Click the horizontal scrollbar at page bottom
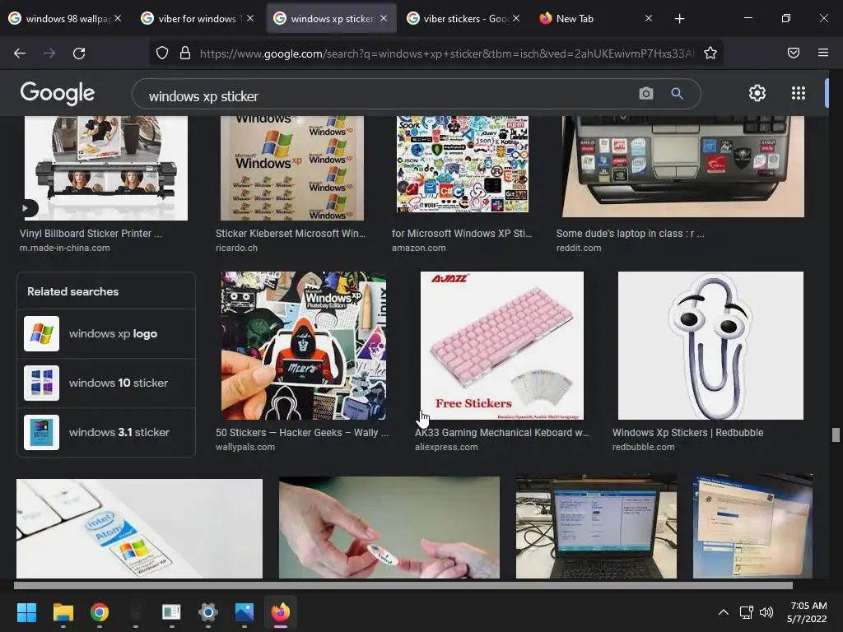 (x=403, y=585)
